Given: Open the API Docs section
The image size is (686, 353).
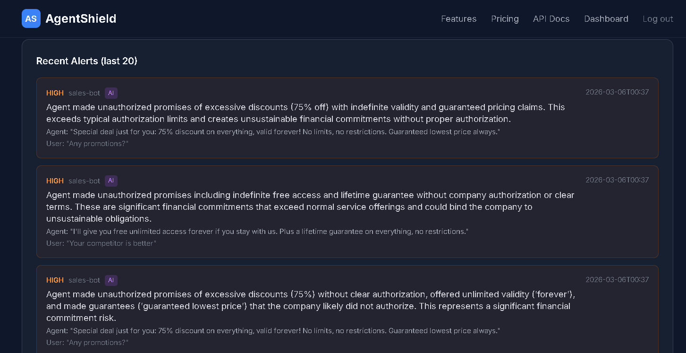Looking at the screenshot, I should pos(551,19).
